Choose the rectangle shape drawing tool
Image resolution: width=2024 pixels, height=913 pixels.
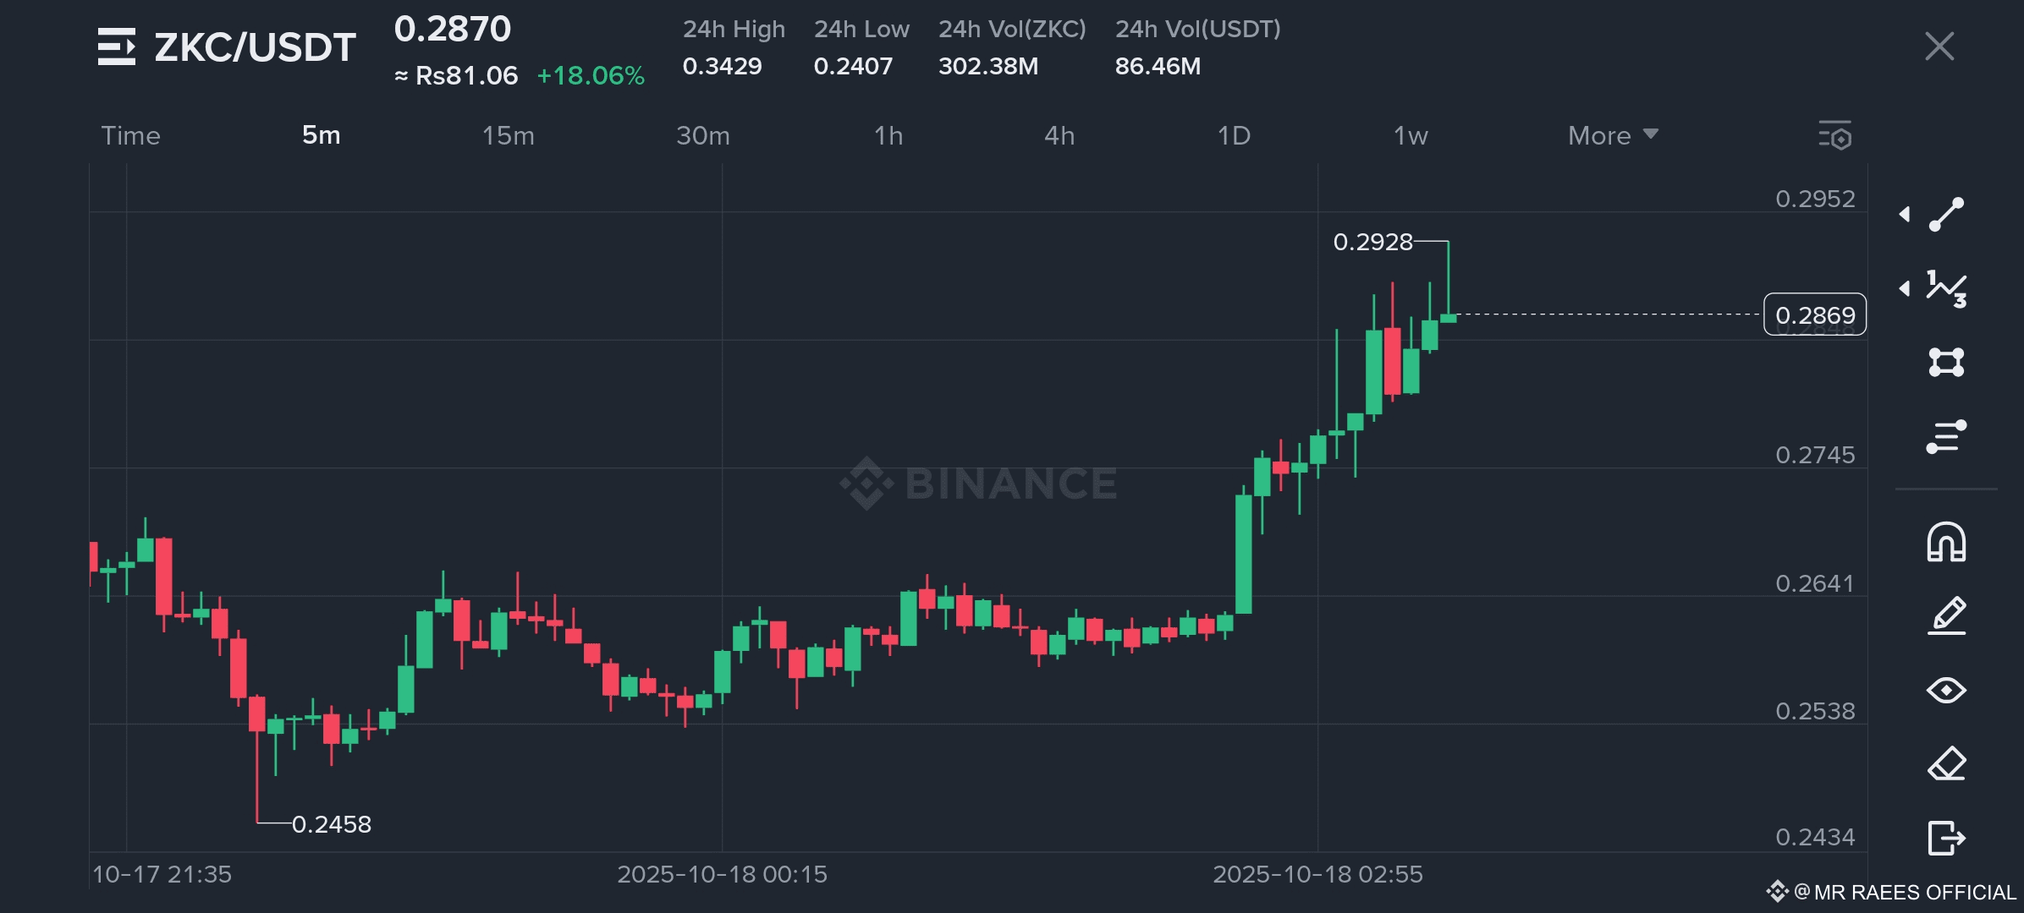(x=1946, y=362)
